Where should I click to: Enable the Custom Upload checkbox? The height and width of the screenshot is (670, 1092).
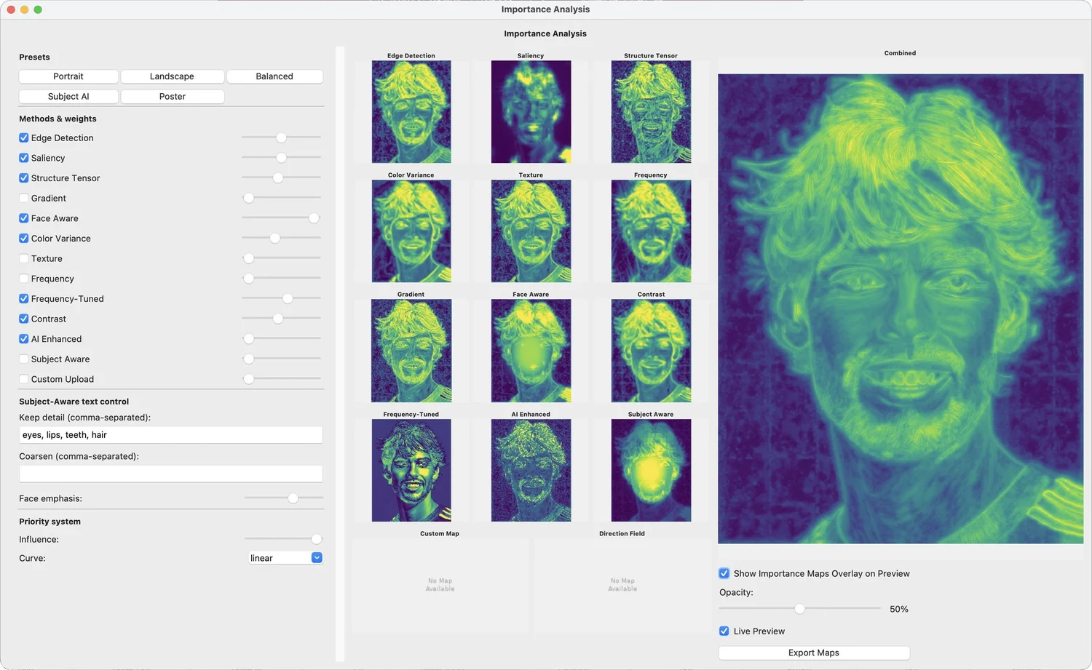click(x=24, y=379)
